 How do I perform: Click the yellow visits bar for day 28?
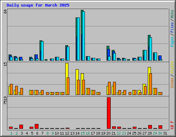pyautogui.click(x=149, y=81)
